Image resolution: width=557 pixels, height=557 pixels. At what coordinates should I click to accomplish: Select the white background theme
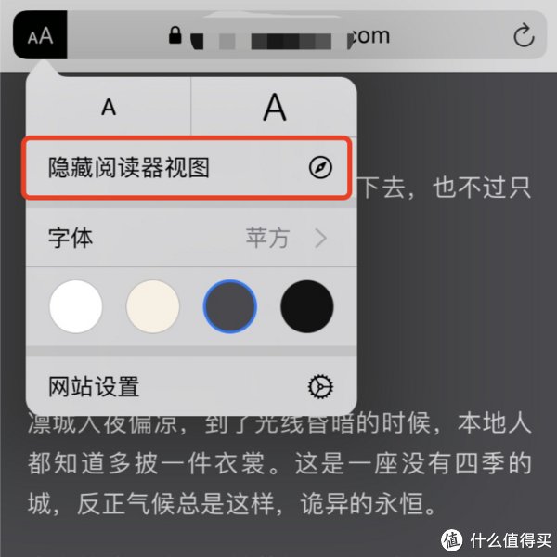pyautogui.click(x=76, y=306)
